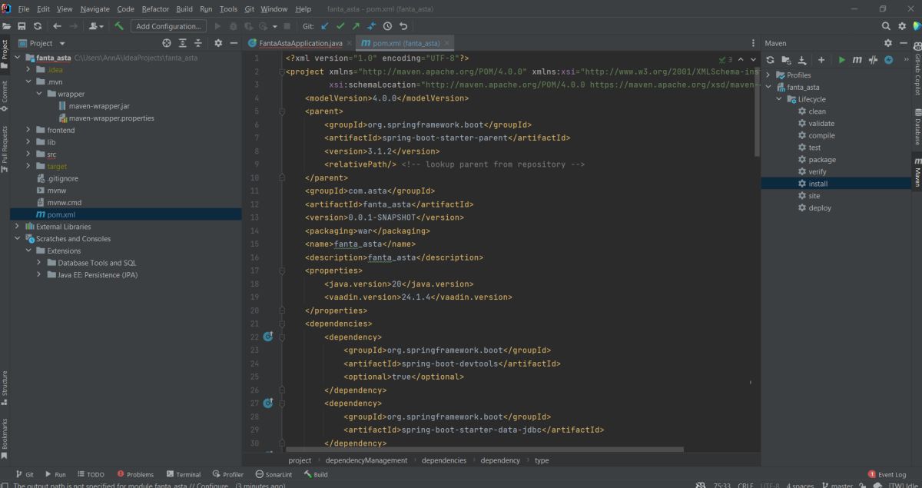Screen dimensions: 922x488
Task: Open the Terminal tool window
Action: point(183,474)
